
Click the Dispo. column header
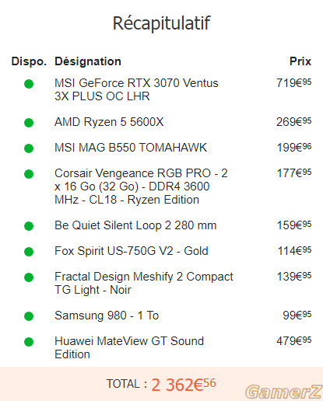(x=29, y=61)
